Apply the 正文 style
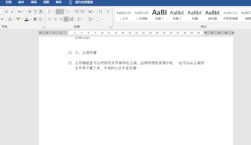251x145 pixels. (124, 15)
